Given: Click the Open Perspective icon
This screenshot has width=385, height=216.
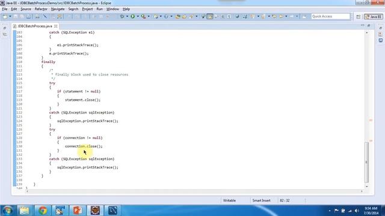Looking at the screenshot, I should coord(359,17).
